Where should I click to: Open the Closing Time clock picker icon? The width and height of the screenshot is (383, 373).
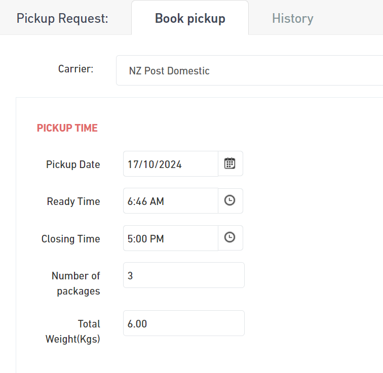[230, 238]
